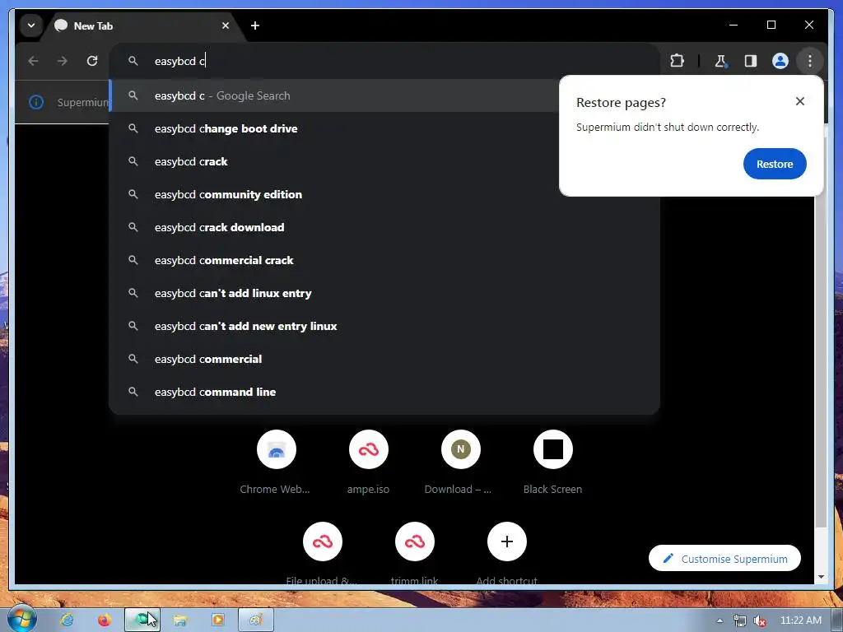Go back using the back arrow

click(x=33, y=61)
